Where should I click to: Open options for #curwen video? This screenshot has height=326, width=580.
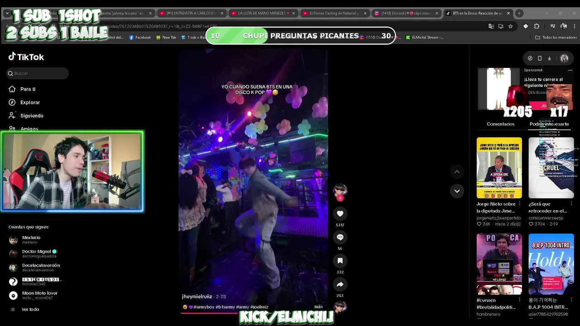pyautogui.click(x=519, y=300)
